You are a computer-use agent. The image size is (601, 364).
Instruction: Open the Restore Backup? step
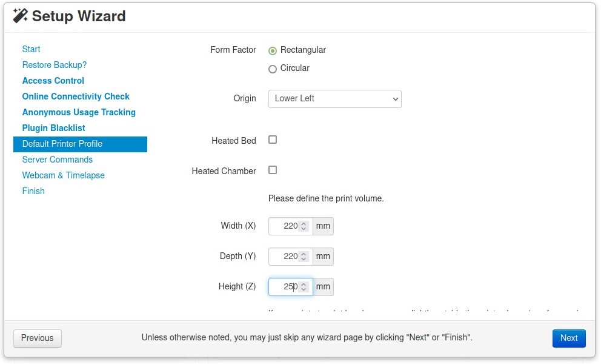pos(55,65)
